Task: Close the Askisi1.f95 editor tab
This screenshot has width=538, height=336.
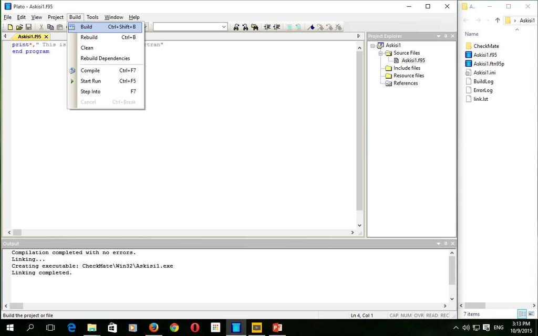Action: 46,36
